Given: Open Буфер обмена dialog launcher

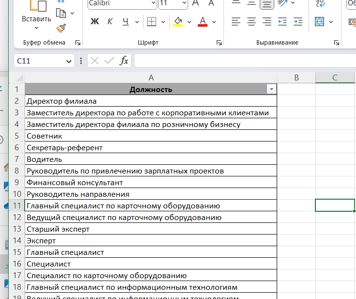Looking at the screenshot, I should click(78, 43).
